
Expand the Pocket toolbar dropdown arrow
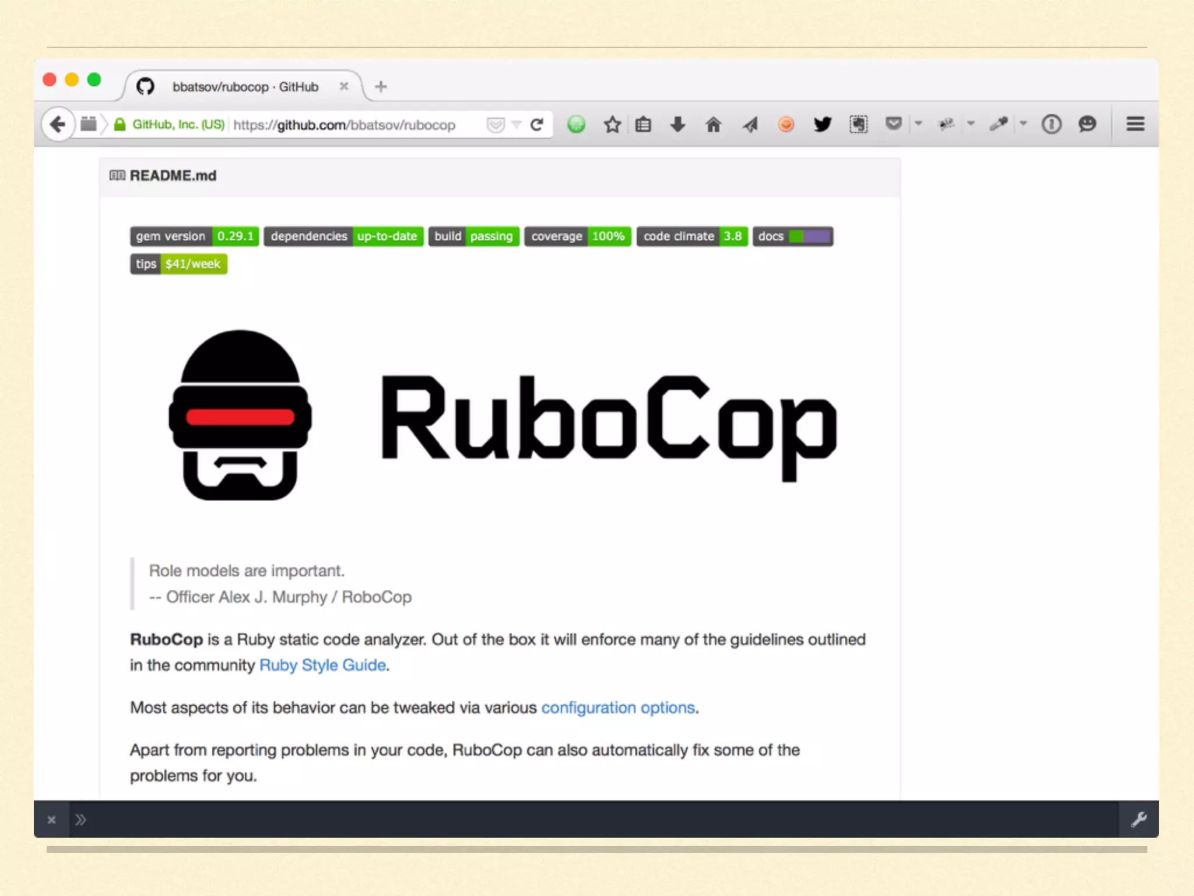point(918,124)
